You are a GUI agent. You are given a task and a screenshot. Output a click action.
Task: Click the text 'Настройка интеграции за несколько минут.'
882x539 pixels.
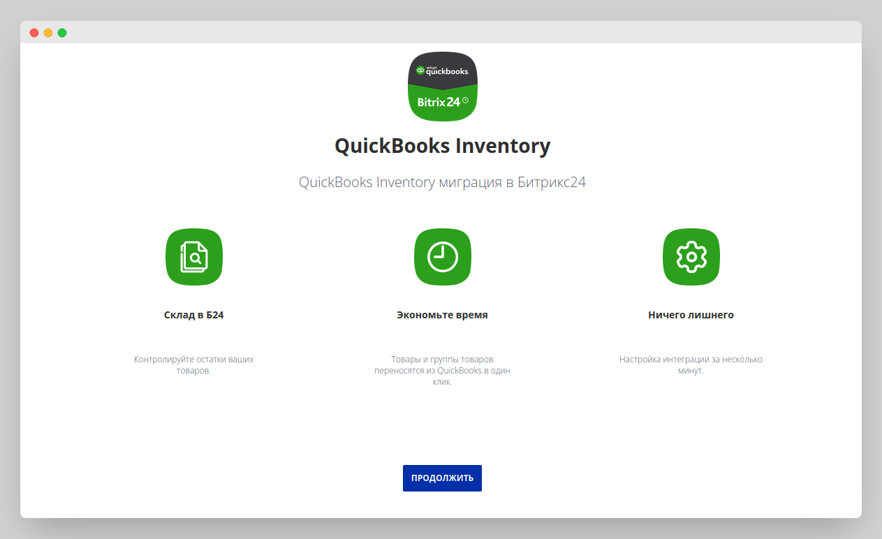pyautogui.click(x=691, y=365)
